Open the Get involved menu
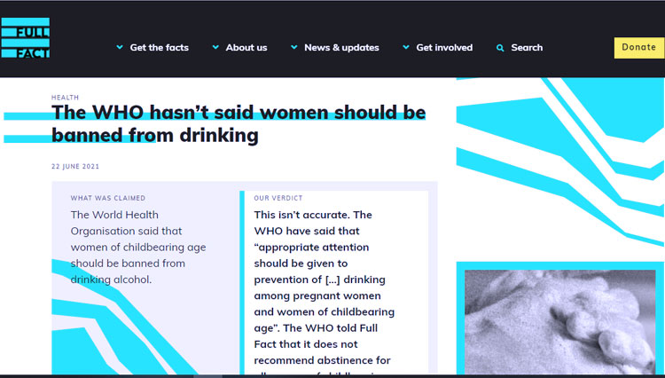 pyautogui.click(x=444, y=48)
